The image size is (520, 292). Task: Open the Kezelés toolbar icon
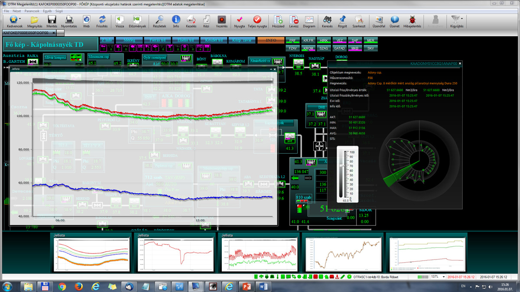[x=191, y=21]
